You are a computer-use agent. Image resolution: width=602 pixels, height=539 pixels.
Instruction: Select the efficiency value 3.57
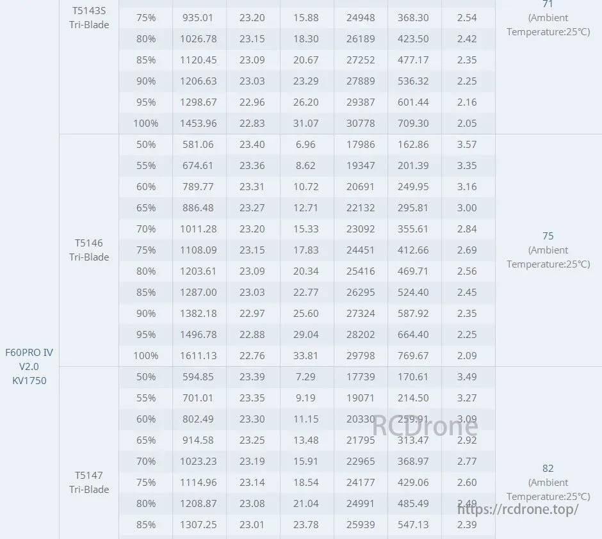click(467, 145)
